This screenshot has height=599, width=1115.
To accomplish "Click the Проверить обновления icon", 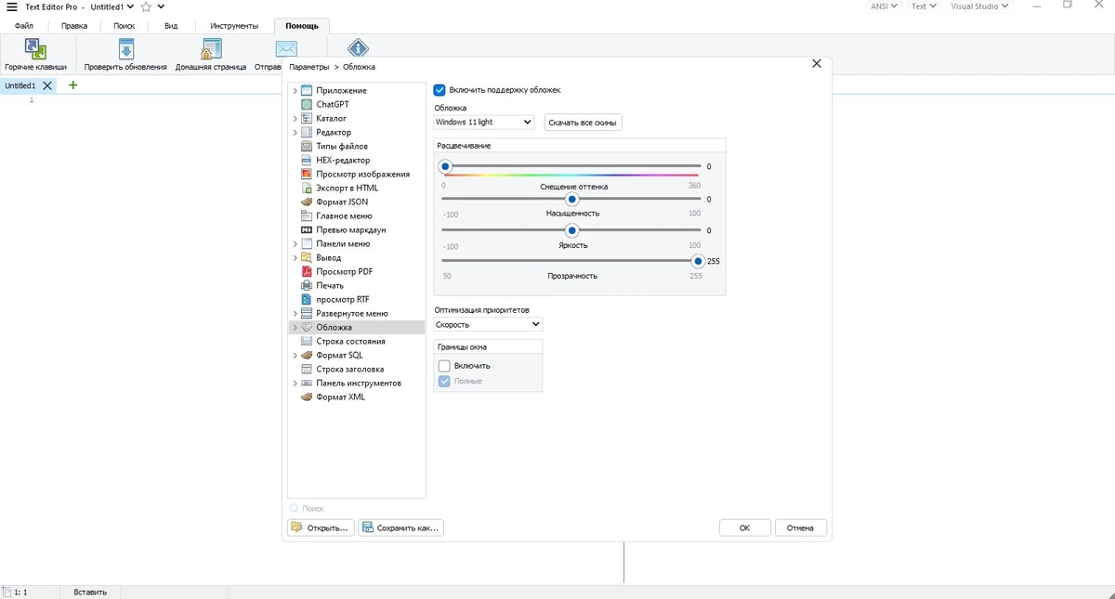I will (x=125, y=49).
